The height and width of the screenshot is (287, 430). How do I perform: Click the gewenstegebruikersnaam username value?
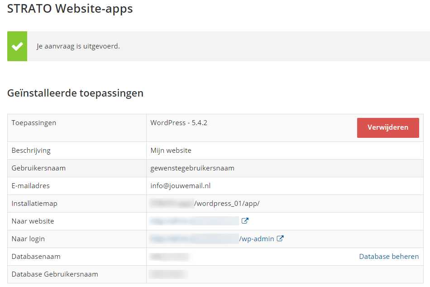point(192,168)
